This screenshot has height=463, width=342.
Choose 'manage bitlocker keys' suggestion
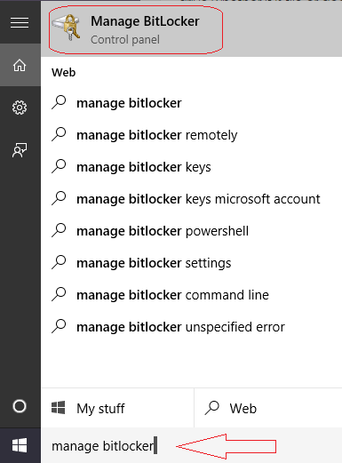[x=191, y=167]
